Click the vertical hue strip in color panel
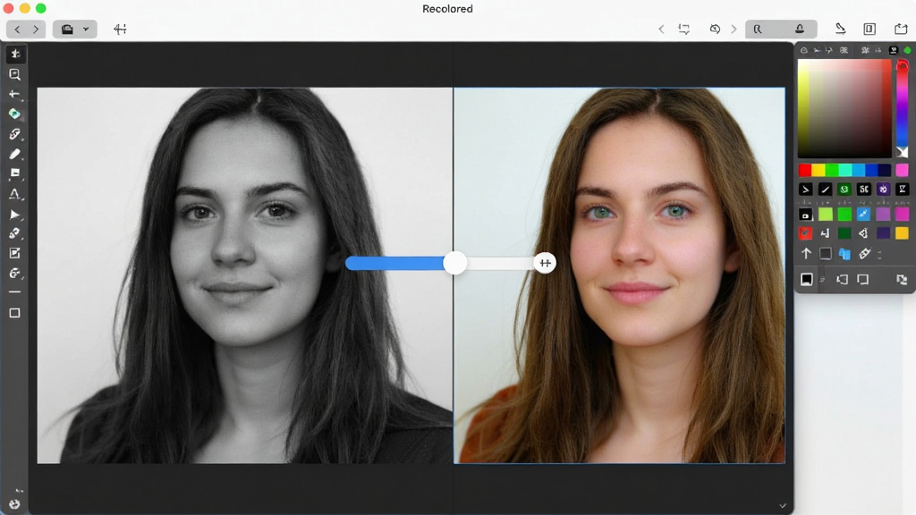Image resolution: width=916 pixels, height=515 pixels. [x=902, y=108]
